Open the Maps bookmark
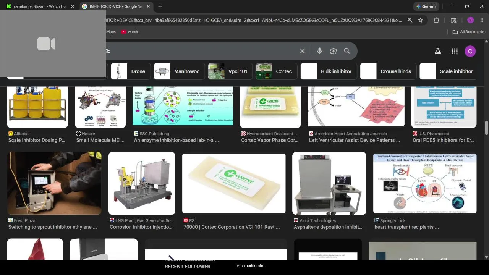The height and width of the screenshot is (275, 489). pyautogui.click(x=110, y=32)
